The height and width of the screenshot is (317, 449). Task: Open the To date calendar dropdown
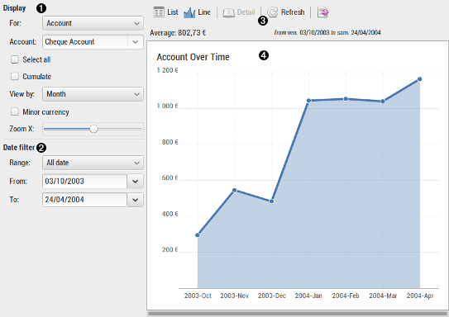pyautogui.click(x=135, y=200)
